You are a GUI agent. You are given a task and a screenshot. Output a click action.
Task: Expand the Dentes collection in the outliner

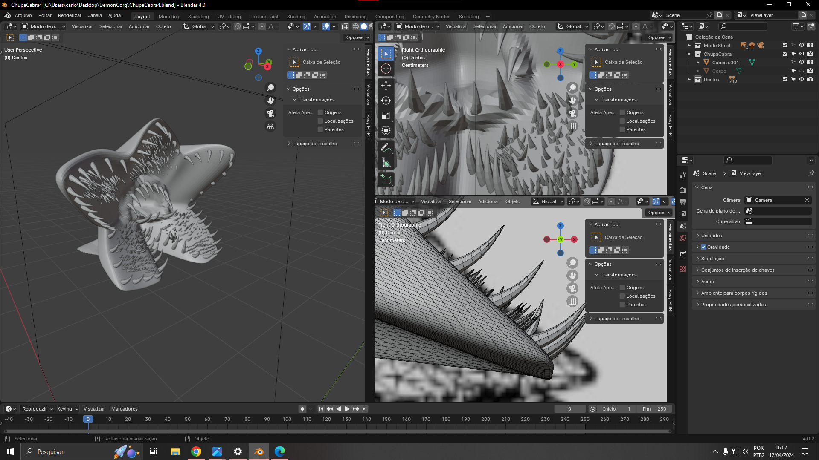(689, 80)
